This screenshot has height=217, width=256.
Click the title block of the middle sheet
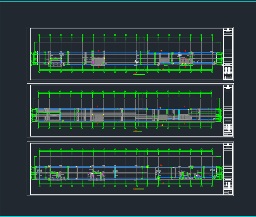coord(228,110)
